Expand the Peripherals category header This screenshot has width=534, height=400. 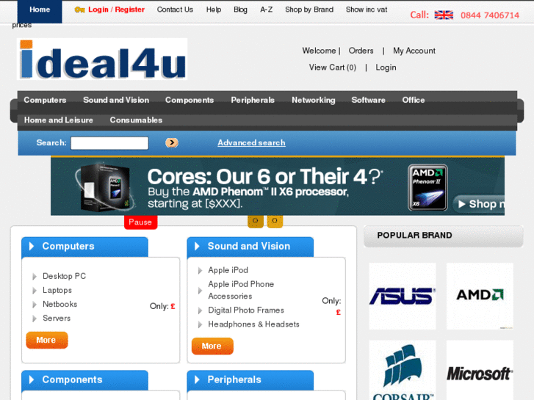250,380
